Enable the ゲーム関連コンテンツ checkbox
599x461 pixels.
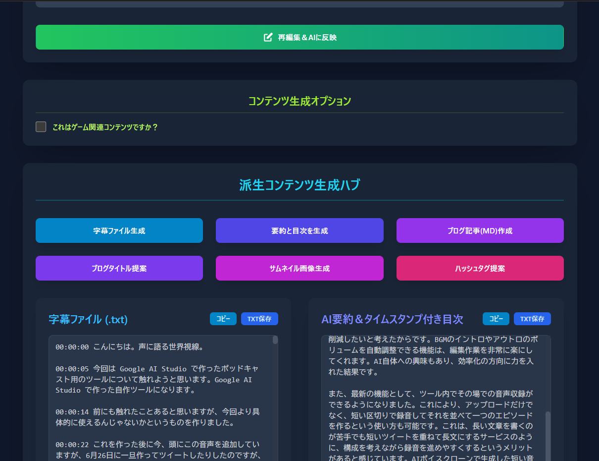(x=41, y=127)
